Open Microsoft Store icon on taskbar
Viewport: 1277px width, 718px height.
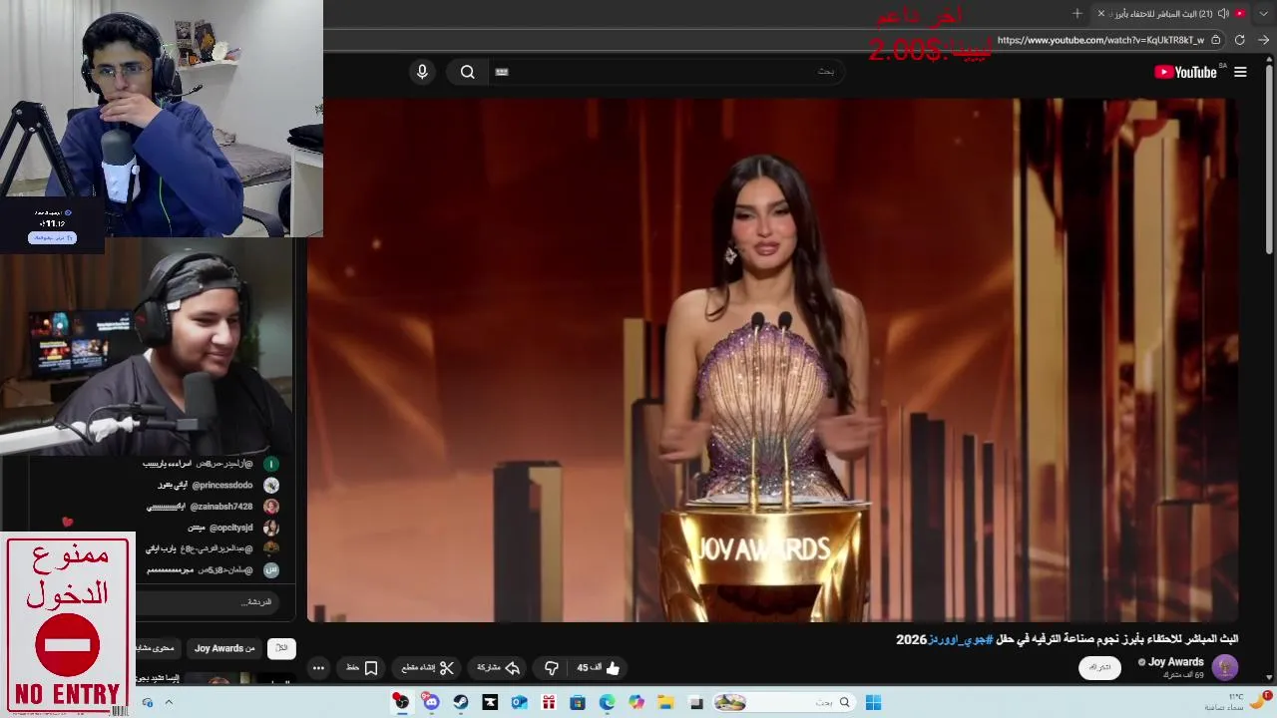coord(578,702)
